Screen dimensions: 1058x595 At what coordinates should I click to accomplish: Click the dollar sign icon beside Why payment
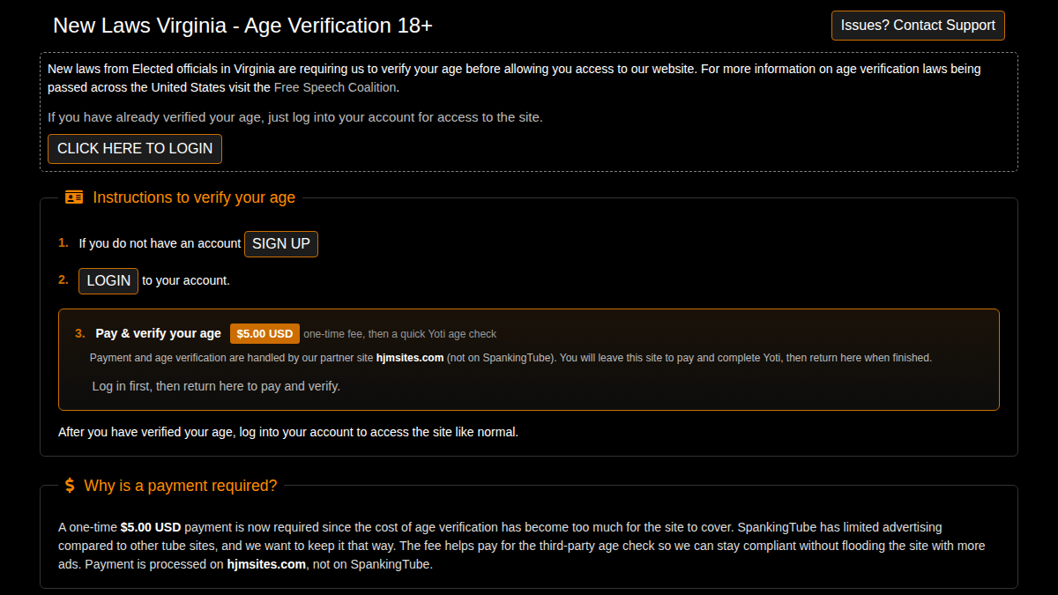tap(70, 486)
